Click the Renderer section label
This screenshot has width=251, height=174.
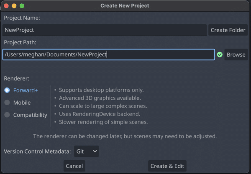coord(17,78)
